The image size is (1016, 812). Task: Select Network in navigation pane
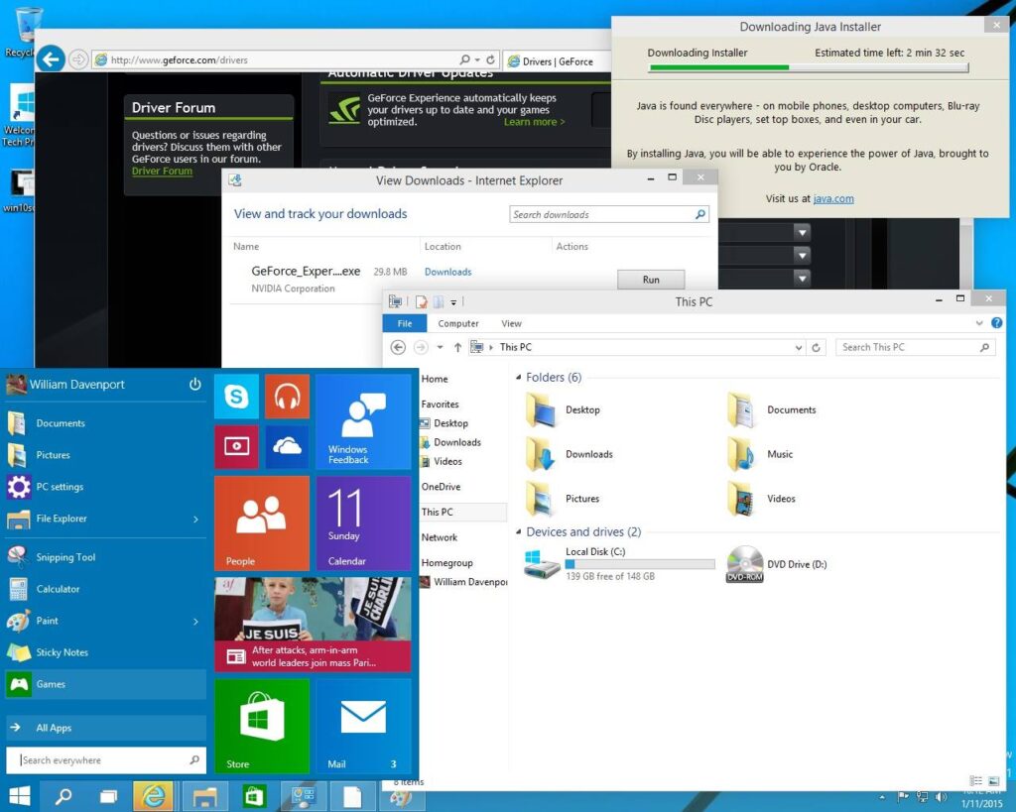[439, 537]
